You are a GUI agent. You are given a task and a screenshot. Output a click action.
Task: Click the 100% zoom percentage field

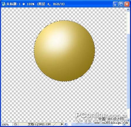point(5,124)
